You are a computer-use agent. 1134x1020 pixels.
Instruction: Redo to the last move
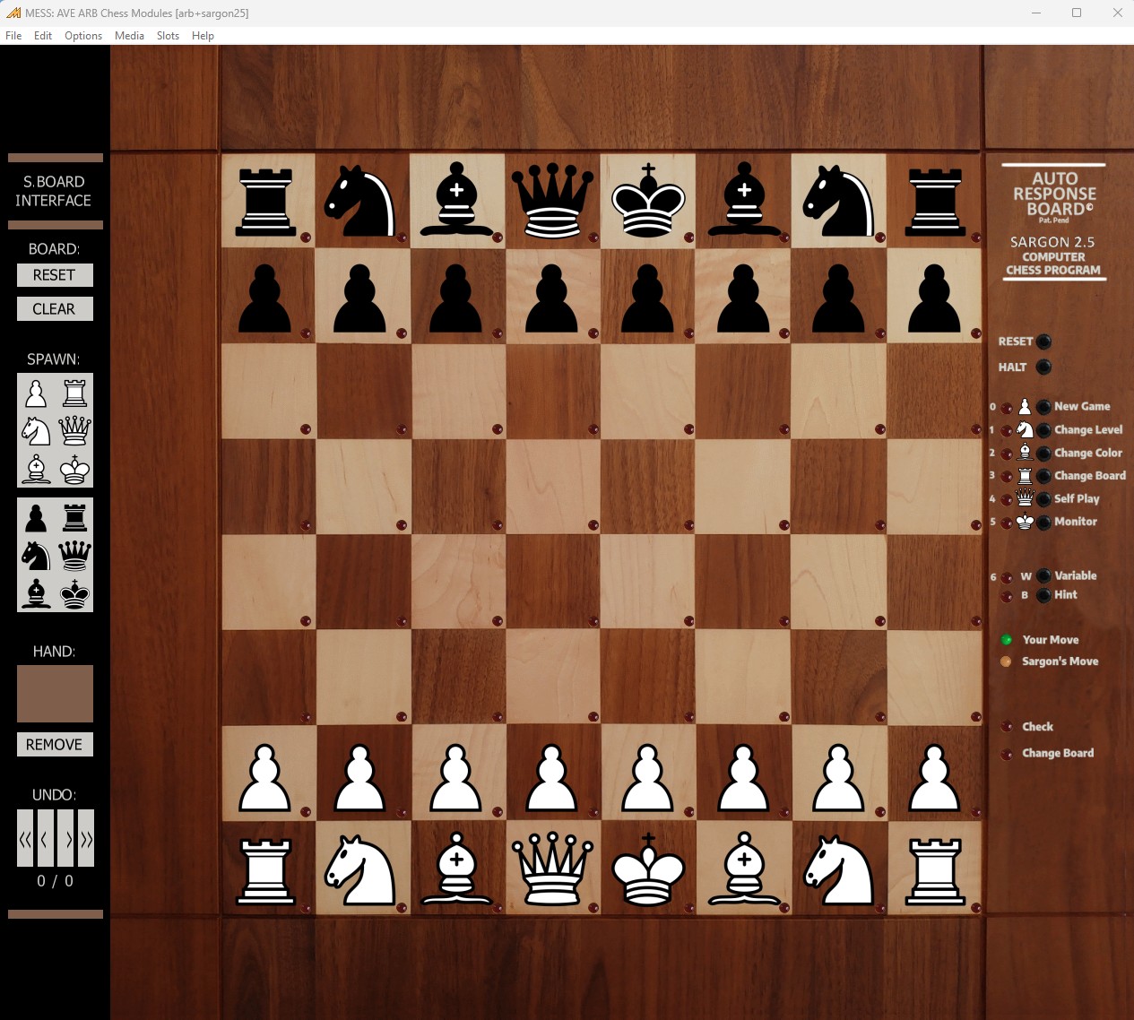[86, 838]
